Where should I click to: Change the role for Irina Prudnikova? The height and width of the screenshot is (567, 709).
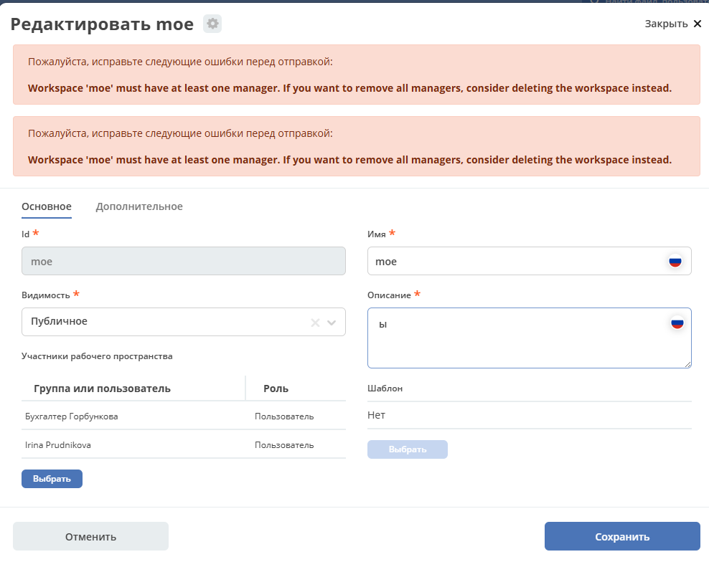click(x=284, y=445)
